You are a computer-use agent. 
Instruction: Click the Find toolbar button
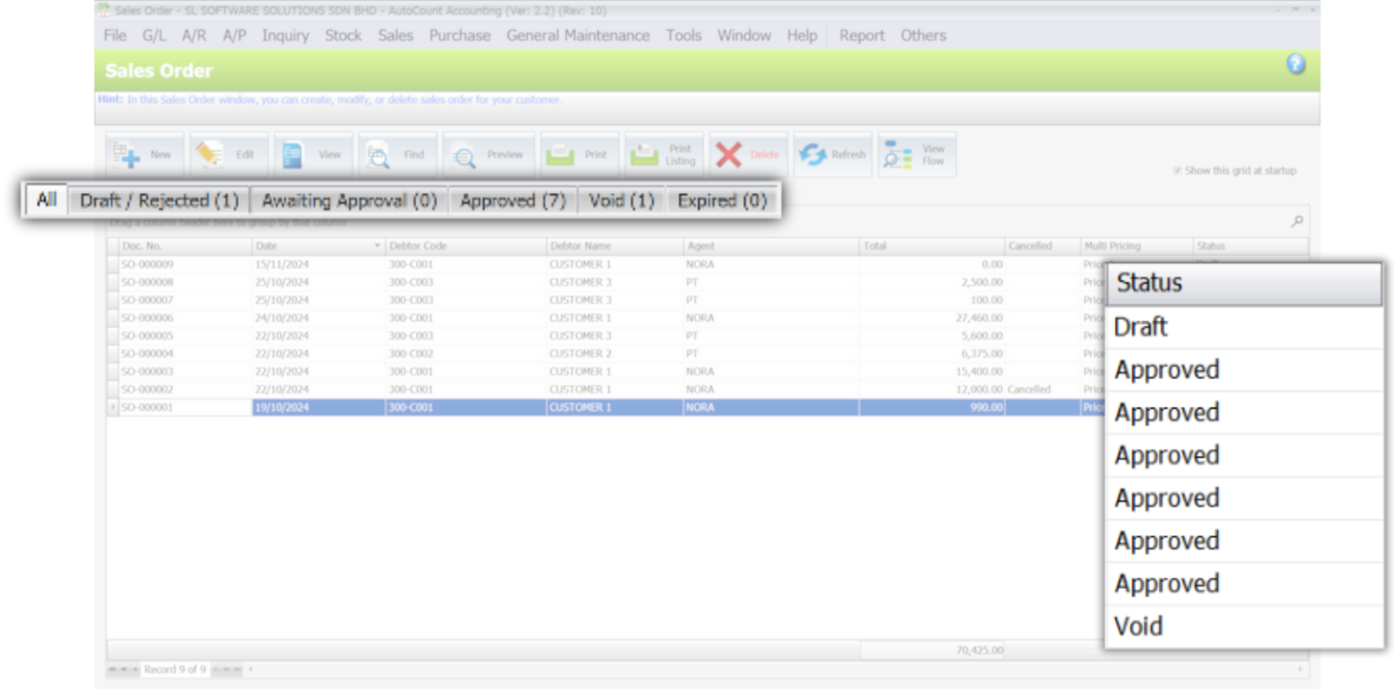(397, 155)
